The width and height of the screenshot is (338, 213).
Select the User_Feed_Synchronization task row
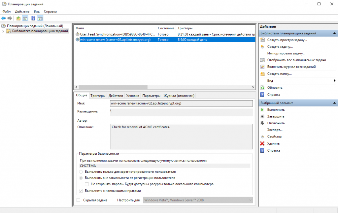click(165, 34)
